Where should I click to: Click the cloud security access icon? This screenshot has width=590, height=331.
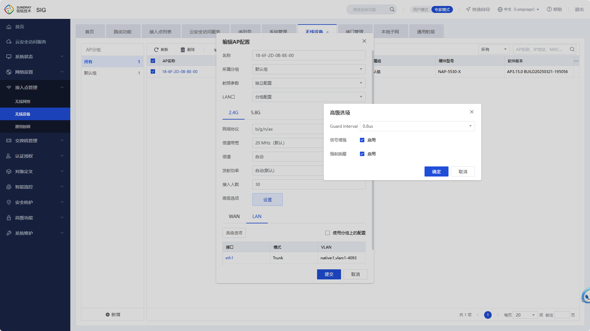9,42
